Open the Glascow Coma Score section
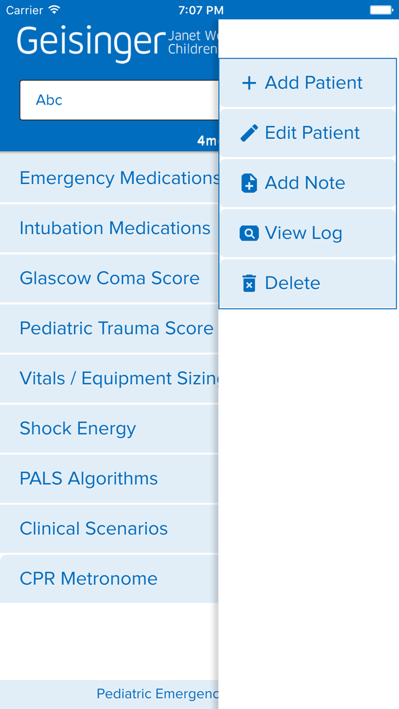Screen dimensions: 399x709 (108, 278)
